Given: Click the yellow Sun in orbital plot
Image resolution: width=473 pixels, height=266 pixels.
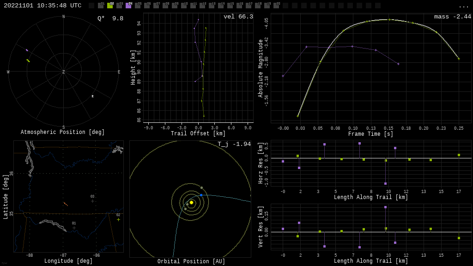Looking at the screenshot, I should [x=191, y=202].
